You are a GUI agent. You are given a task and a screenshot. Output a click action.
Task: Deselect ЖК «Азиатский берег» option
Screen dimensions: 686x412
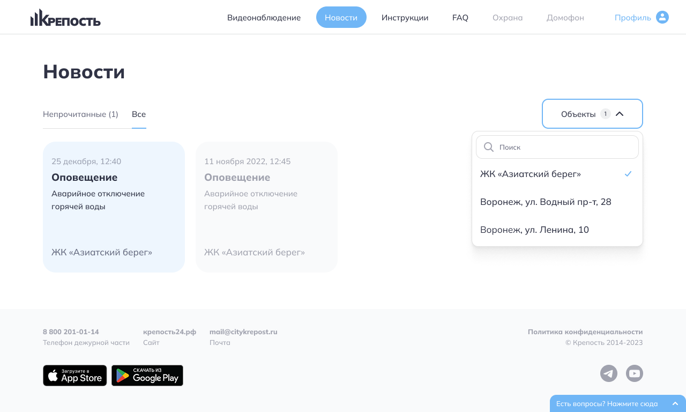click(557, 174)
